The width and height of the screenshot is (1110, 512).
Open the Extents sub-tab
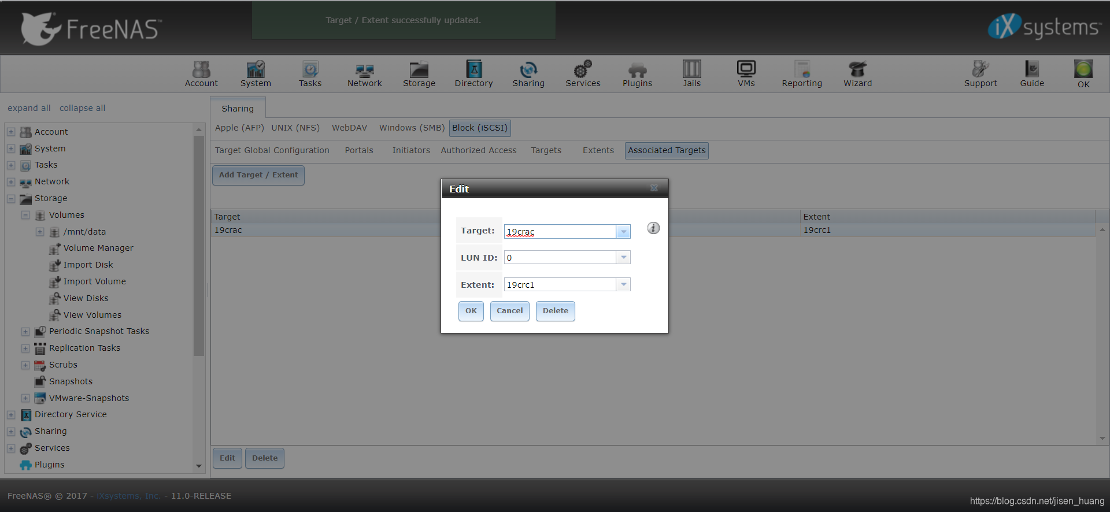(x=598, y=150)
